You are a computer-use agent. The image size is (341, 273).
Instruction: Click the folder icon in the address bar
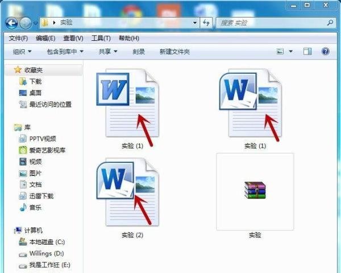click(45, 23)
